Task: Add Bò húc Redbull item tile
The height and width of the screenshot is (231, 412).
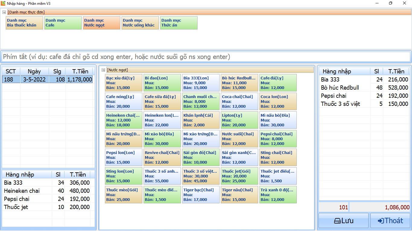Action: pos(239,83)
